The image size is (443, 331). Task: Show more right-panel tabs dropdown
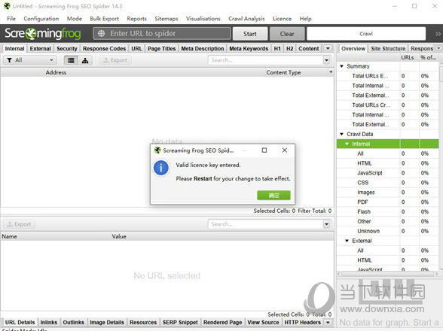click(438, 48)
